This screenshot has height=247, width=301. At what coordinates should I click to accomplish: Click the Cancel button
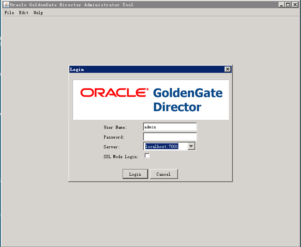[164, 174]
